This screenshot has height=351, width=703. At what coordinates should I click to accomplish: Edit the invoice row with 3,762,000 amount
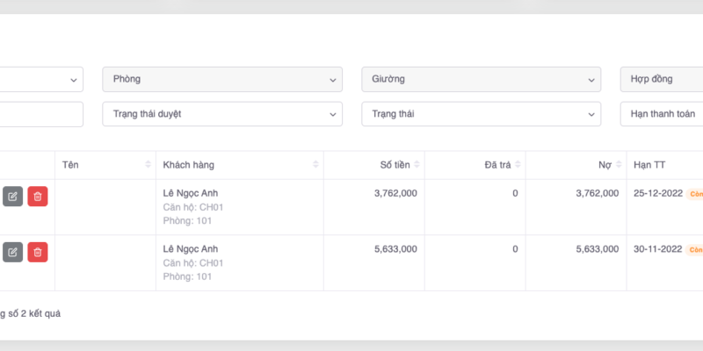(12, 197)
